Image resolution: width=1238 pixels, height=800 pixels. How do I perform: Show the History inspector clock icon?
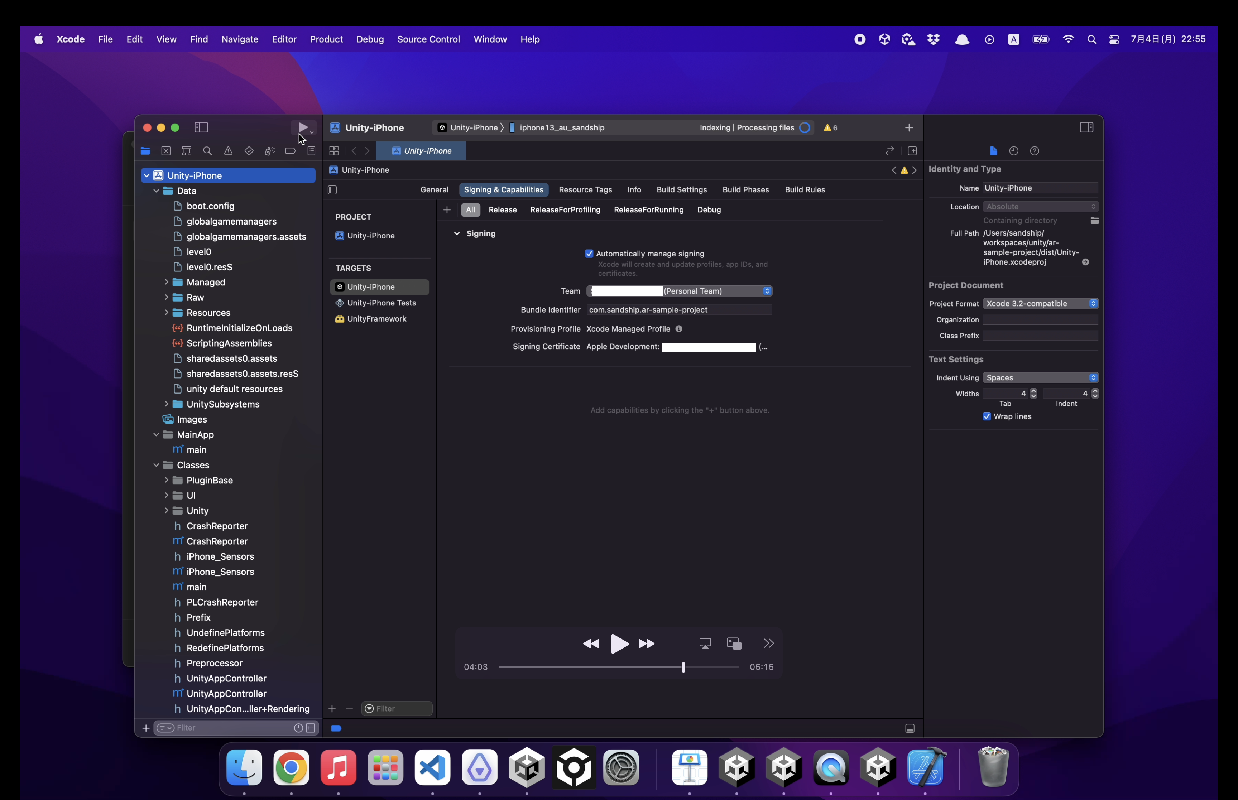click(1013, 151)
